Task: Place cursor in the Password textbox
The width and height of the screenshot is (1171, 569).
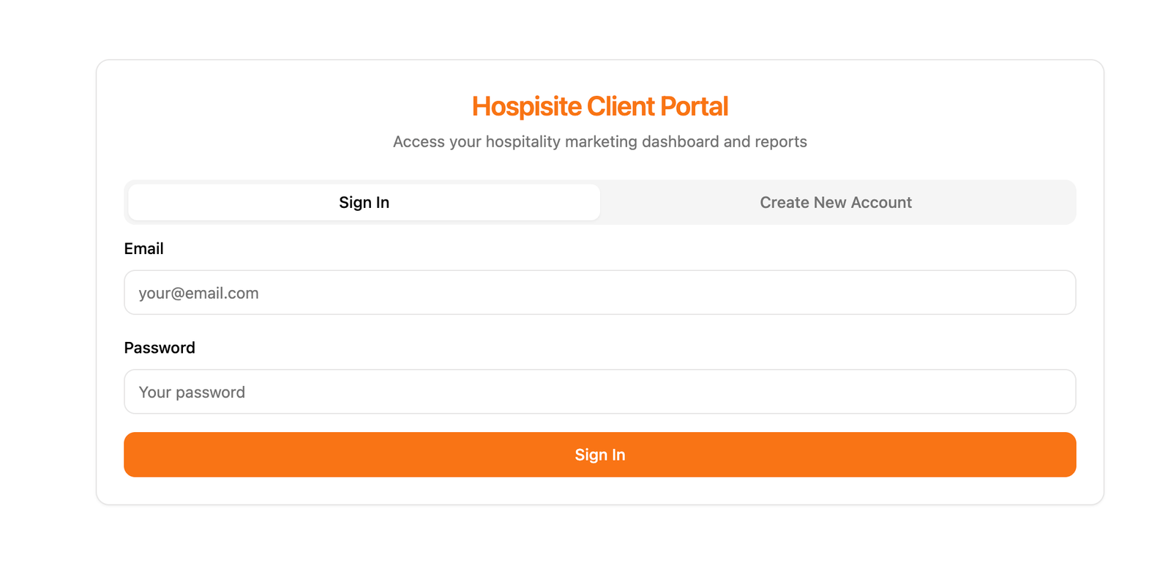Action: 599,392
